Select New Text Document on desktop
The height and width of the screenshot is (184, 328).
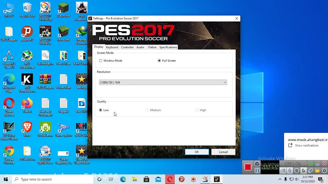click(46, 107)
